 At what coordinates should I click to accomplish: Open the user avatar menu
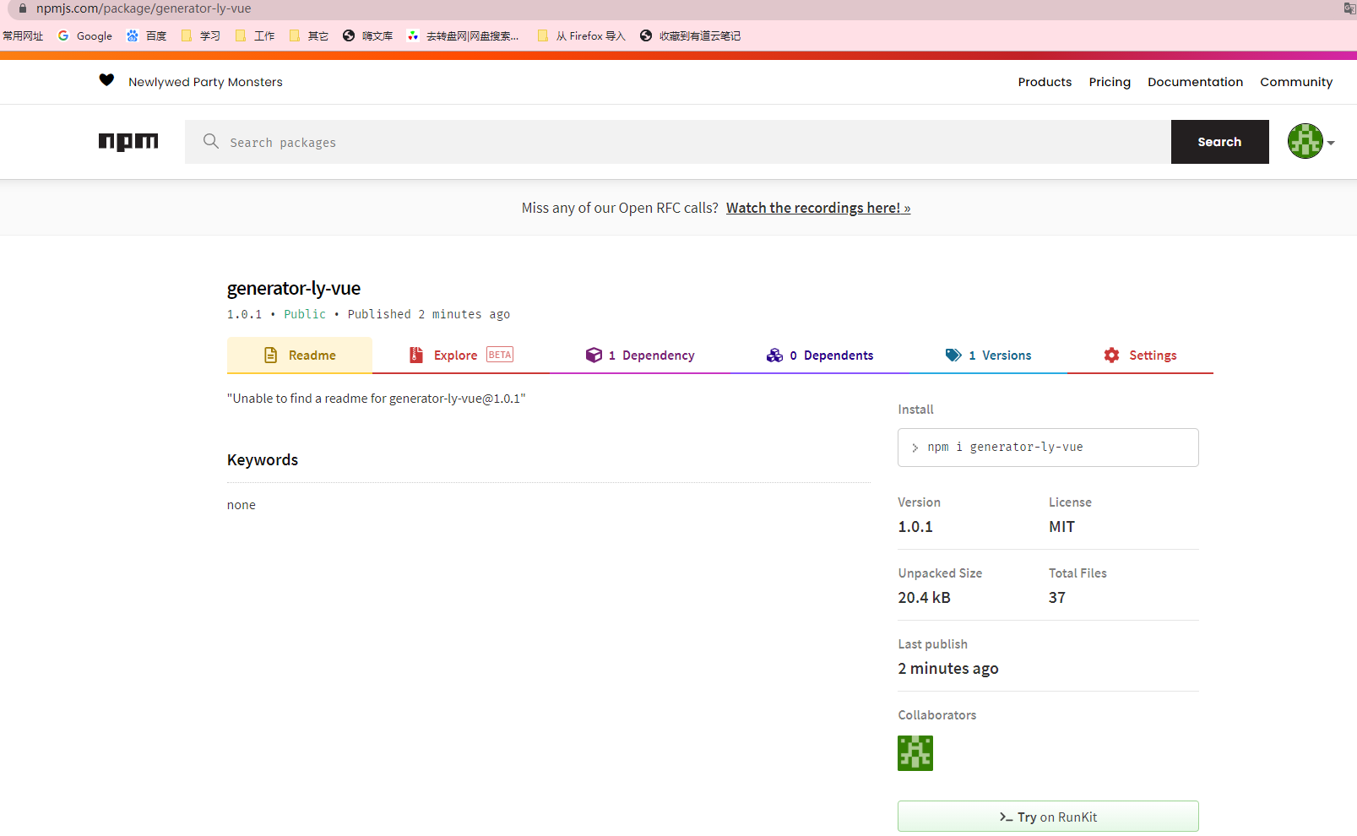click(1305, 141)
